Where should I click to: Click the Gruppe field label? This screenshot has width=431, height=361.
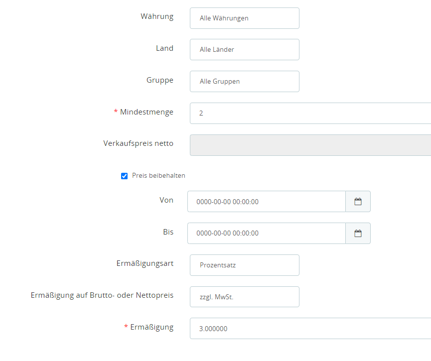click(159, 80)
